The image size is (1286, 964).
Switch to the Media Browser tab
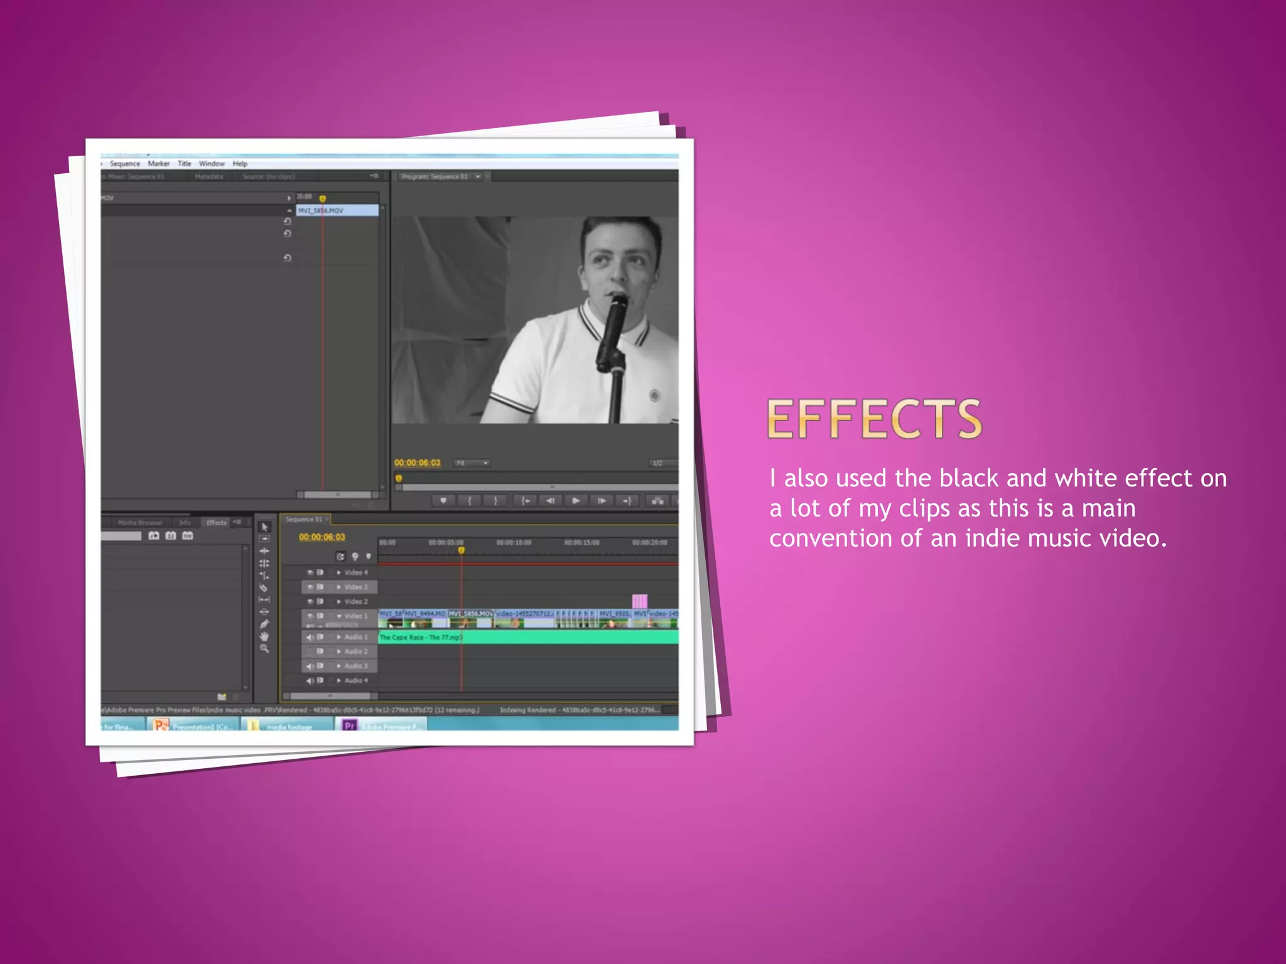(x=140, y=522)
